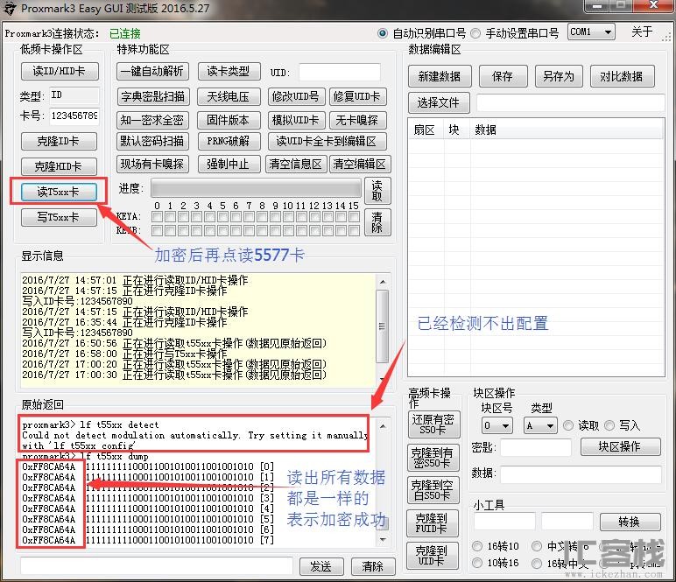Click 克隆到有密S50卡 button
Image resolution: width=676 pixels, height=582 pixels.
(433, 458)
